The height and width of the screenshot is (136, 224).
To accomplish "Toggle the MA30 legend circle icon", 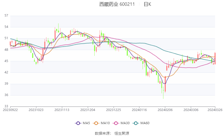I will (116, 123).
